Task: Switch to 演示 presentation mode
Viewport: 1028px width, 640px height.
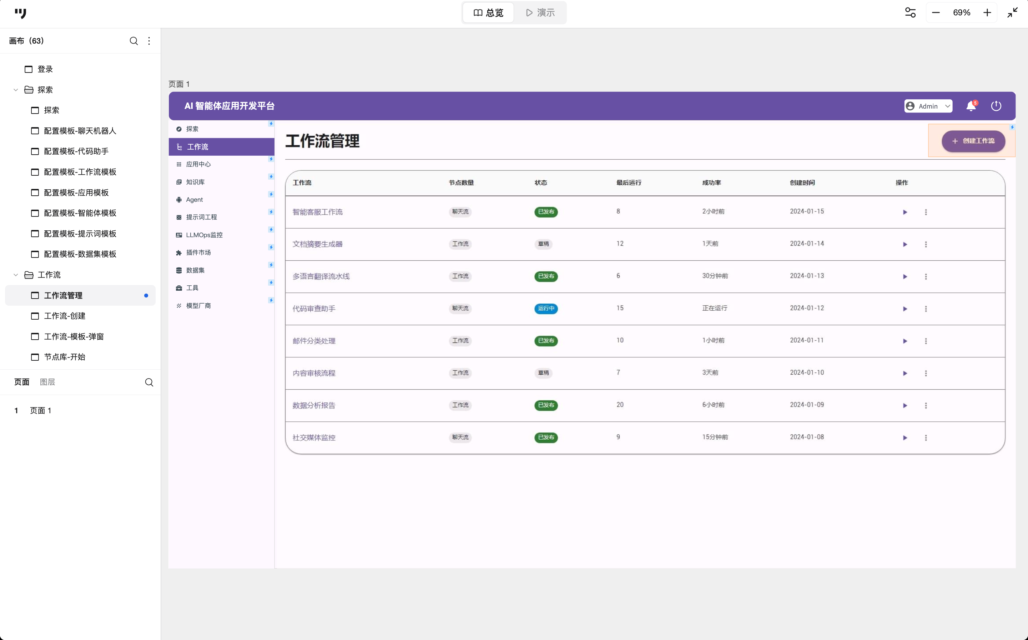Action: point(540,13)
